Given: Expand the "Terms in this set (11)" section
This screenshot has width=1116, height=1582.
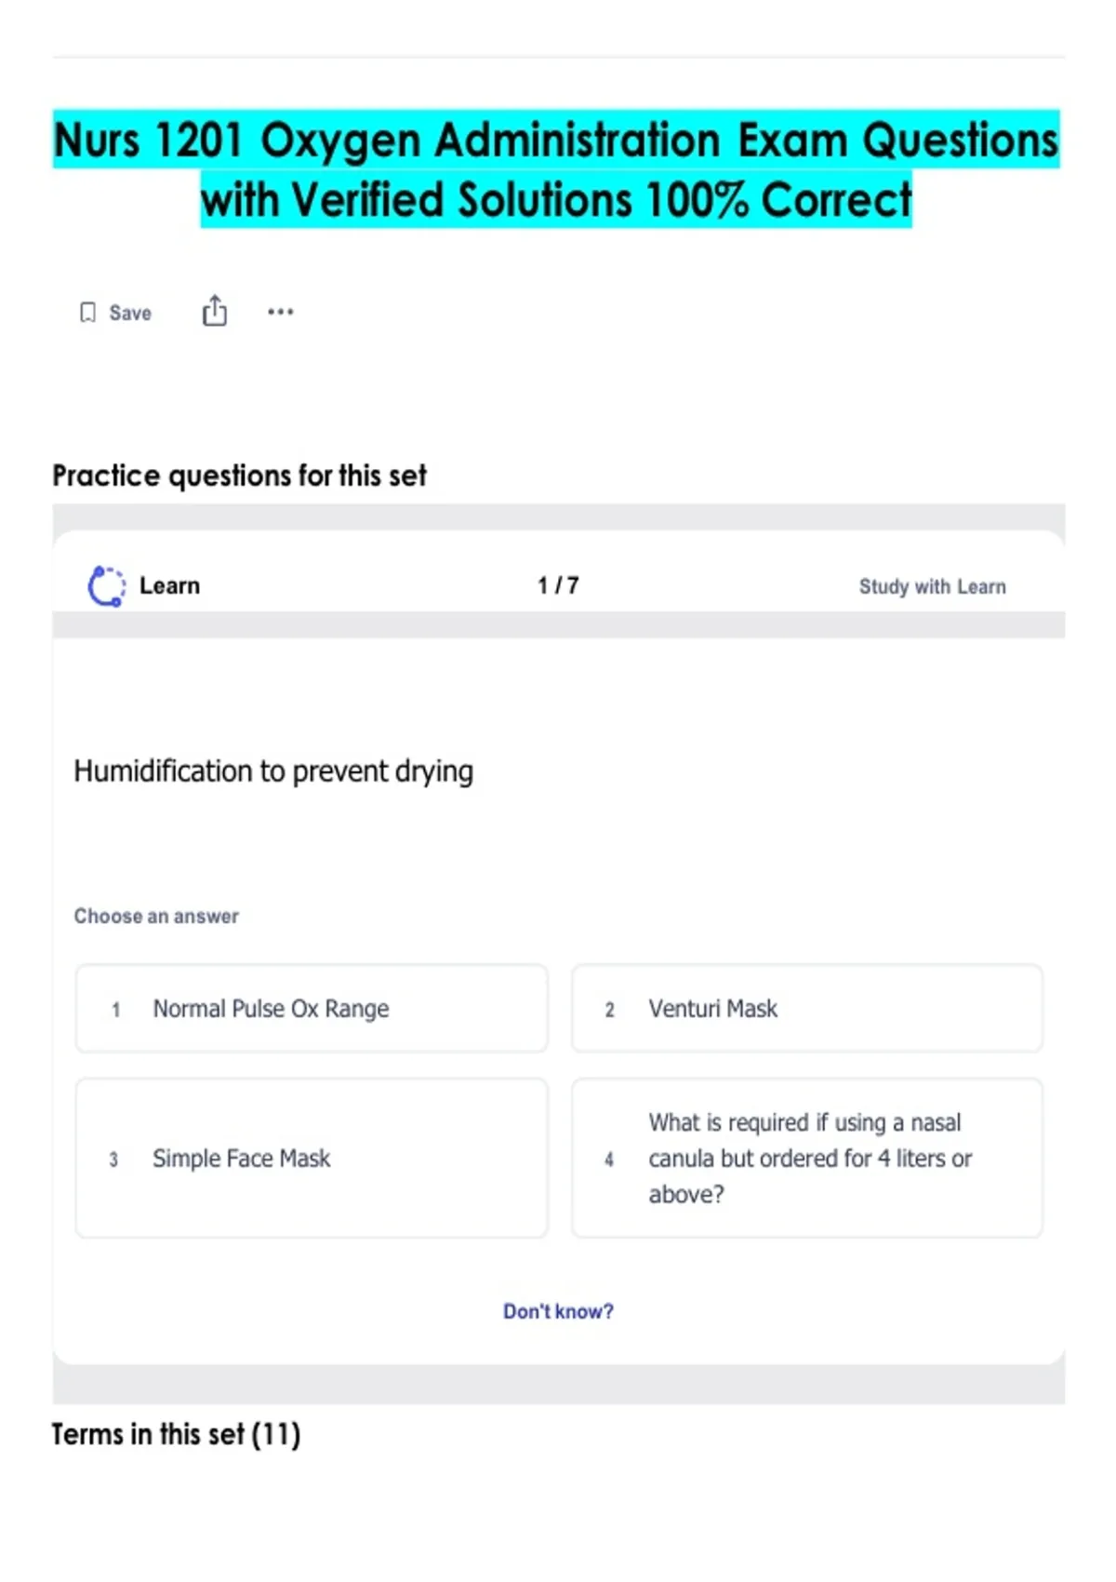Looking at the screenshot, I should tap(176, 1434).
